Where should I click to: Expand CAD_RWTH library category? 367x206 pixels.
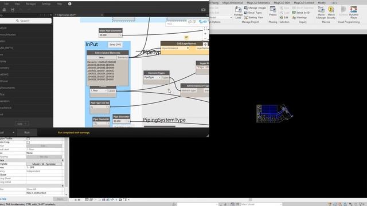[6, 48]
